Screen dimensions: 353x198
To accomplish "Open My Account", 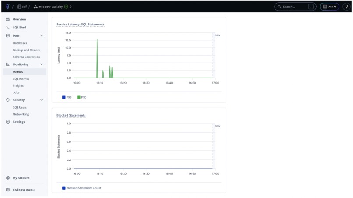I will tap(21, 178).
